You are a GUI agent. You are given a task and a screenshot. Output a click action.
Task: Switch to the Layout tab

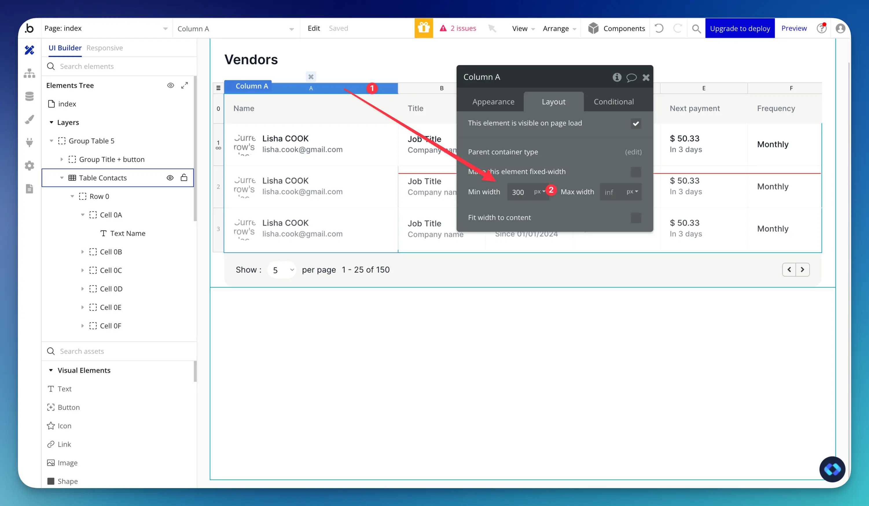point(554,102)
